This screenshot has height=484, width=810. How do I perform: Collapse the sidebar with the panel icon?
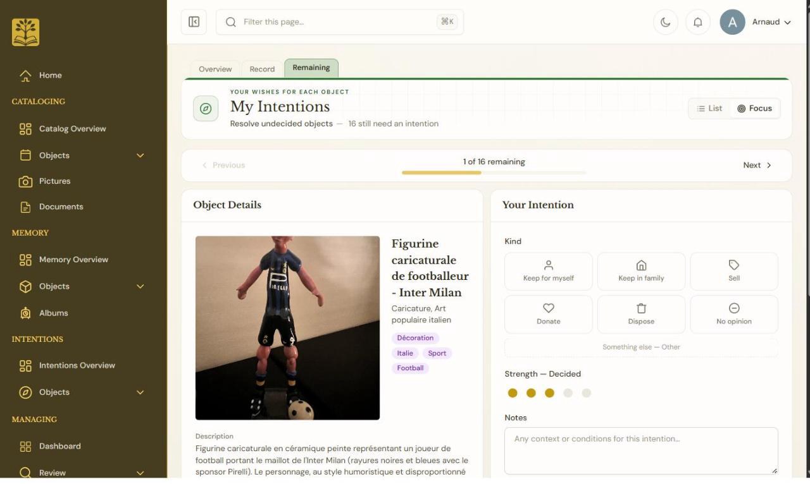coord(194,22)
